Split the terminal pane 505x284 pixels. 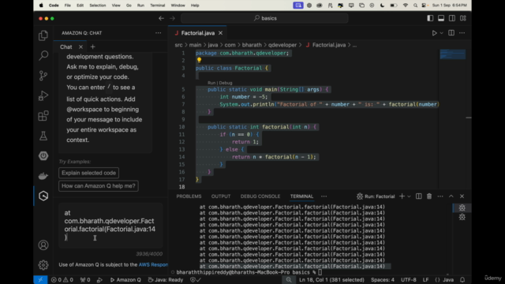418,196
